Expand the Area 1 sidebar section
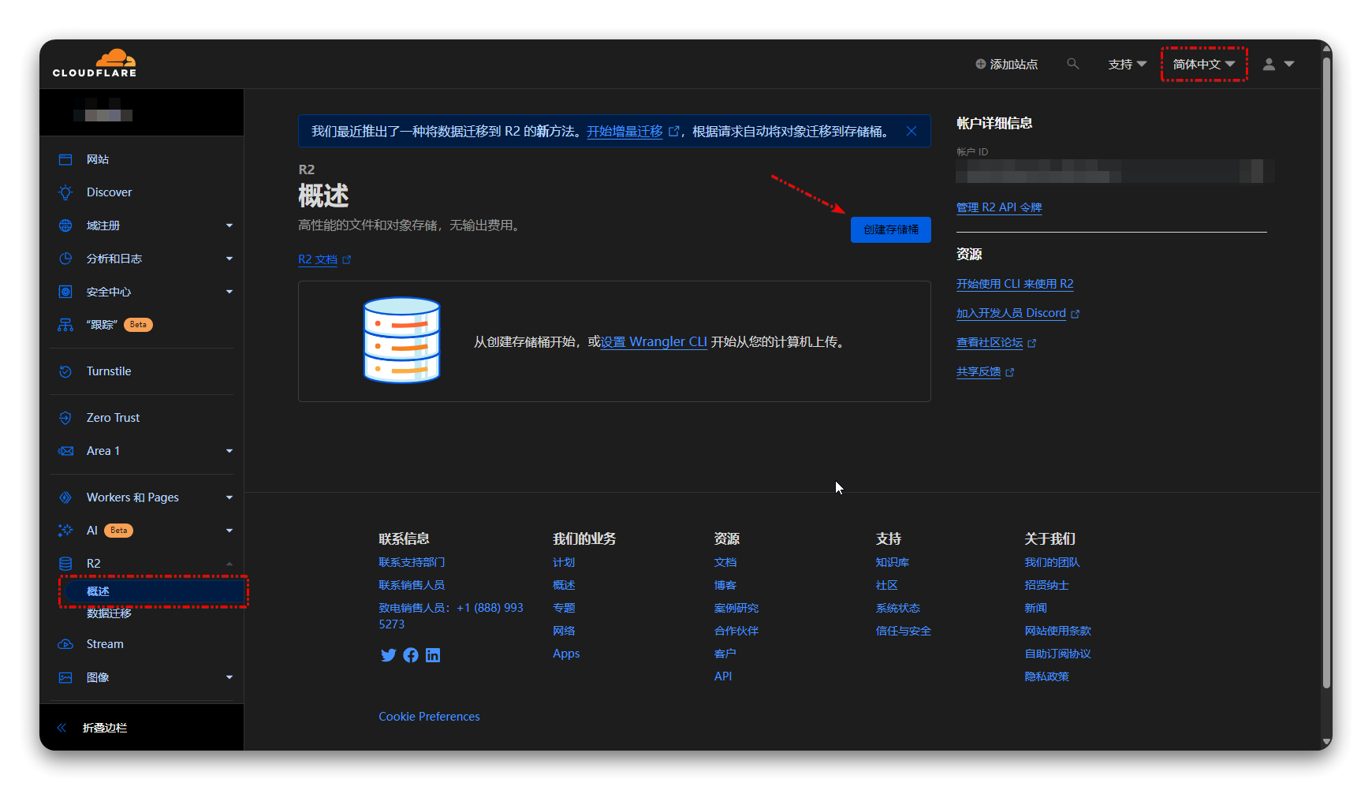 pyautogui.click(x=229, y=451)
